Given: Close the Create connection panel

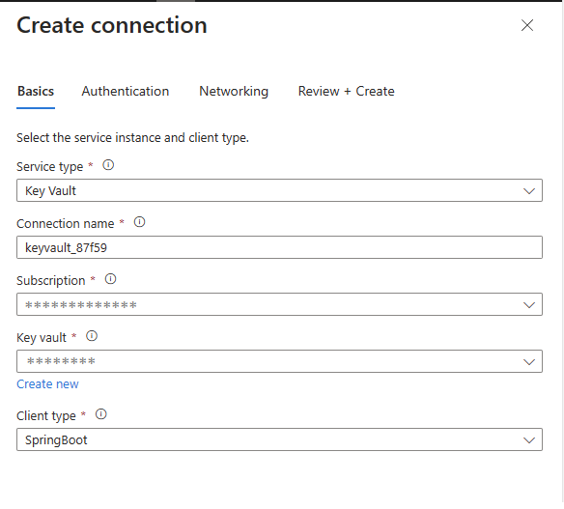Looking at the screenshot, I should point(527,25).
